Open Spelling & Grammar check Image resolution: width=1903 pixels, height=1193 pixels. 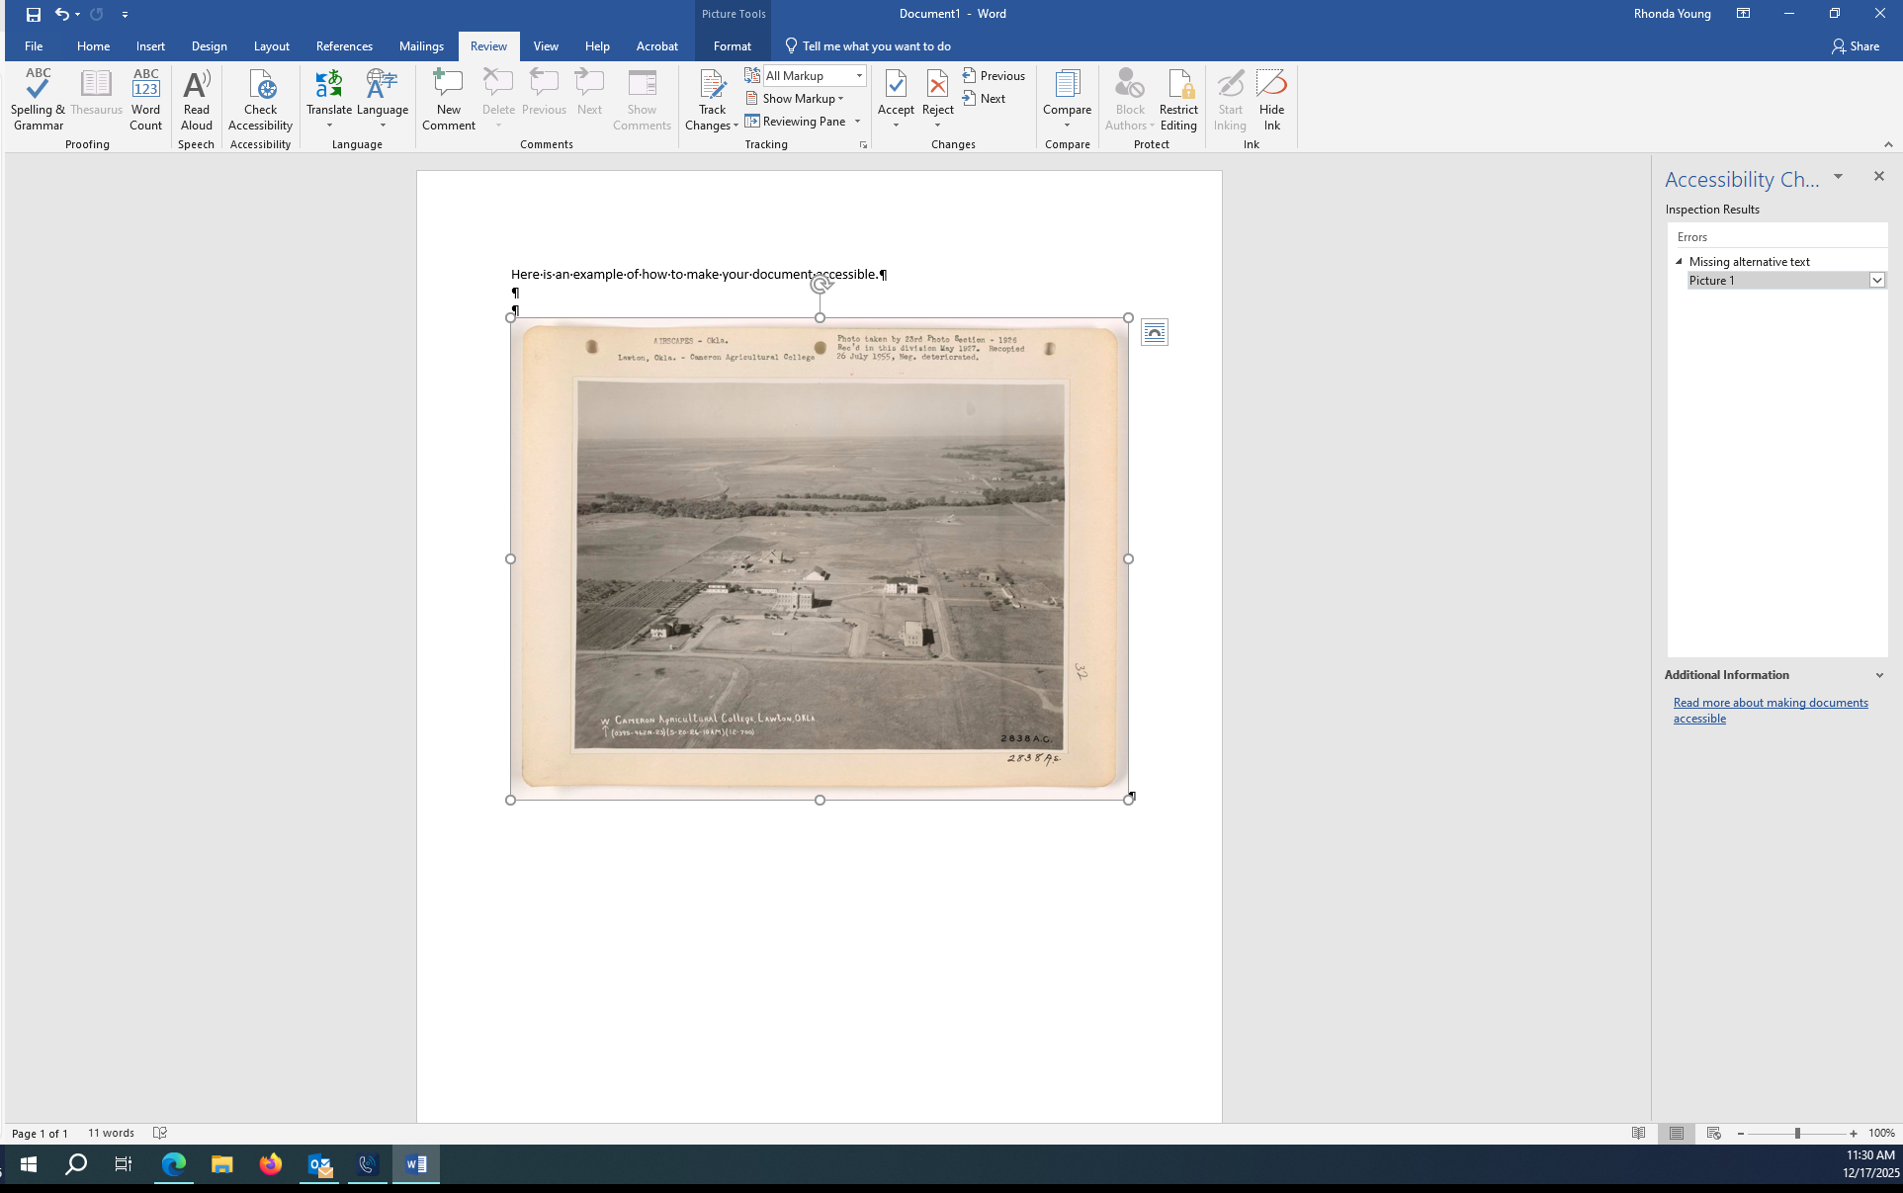click(x=38, y=99)
